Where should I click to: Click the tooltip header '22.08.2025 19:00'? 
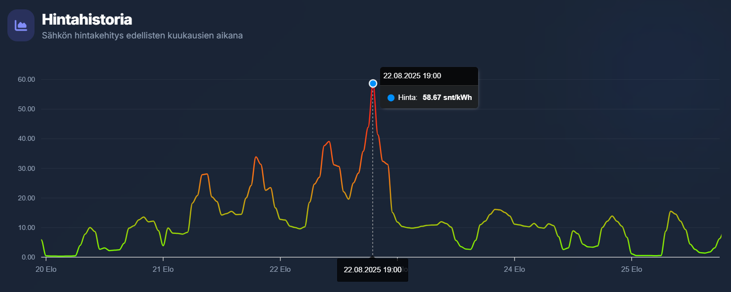pos(412,76)
